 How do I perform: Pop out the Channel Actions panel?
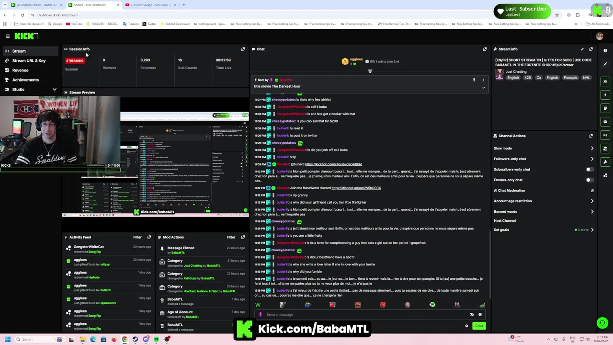coord(591,136)
